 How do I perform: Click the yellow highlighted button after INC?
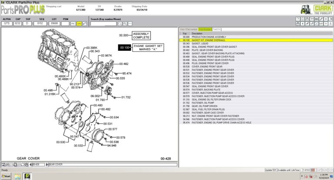point(79,23)
